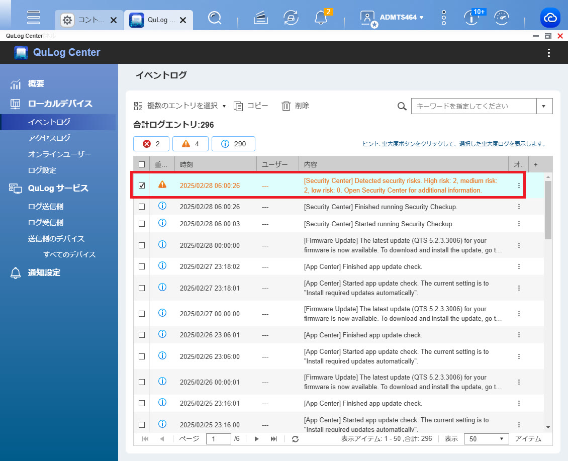
Task: Click the search magnifier in top bar
Action: click(215, 18)
